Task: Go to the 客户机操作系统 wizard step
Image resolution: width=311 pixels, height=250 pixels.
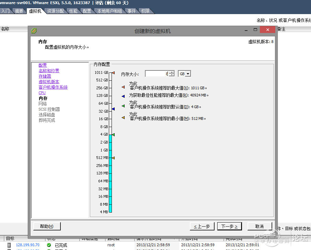Action: click(x=53, y=87)
